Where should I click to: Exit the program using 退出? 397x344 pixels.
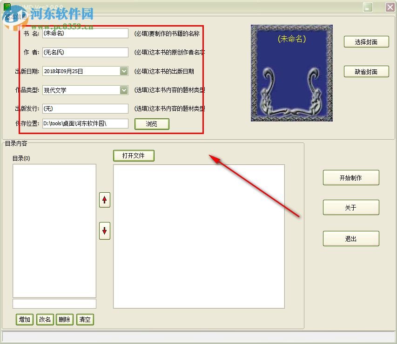[351, 238]
